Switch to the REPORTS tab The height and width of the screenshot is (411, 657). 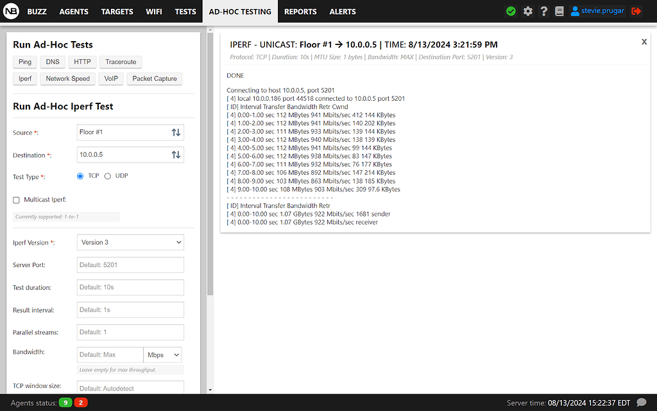tap(300, 11)
